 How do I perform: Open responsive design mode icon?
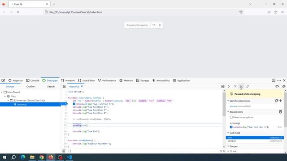[274, 80]
